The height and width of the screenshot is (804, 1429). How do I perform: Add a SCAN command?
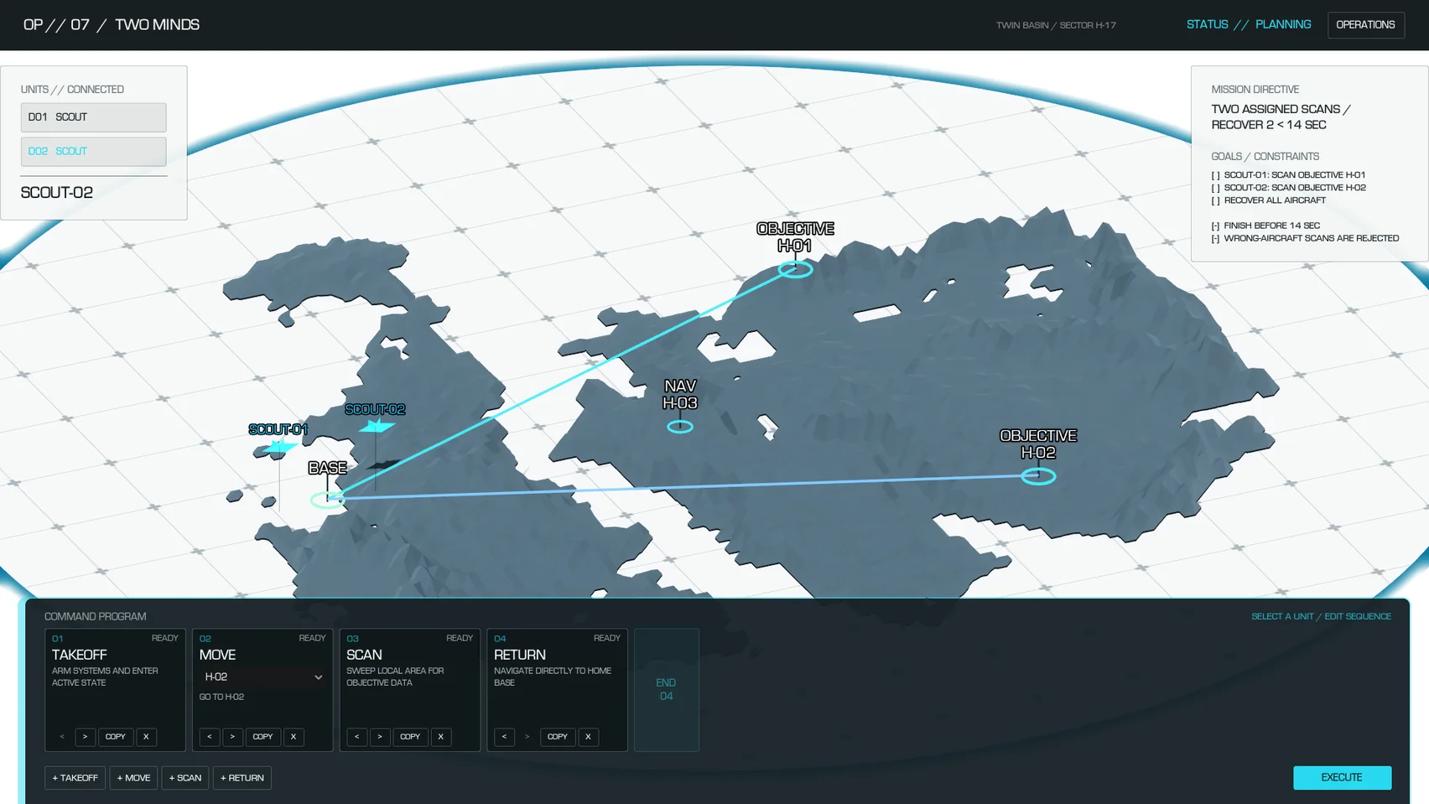(185, 778)
